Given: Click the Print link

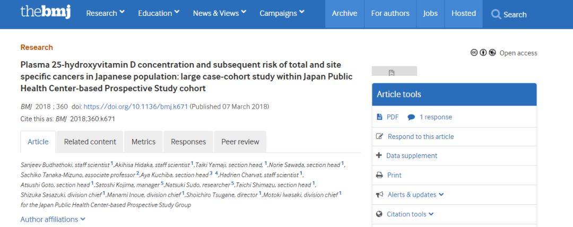Looking at the screenshot, I should click(x=394, y=175).
